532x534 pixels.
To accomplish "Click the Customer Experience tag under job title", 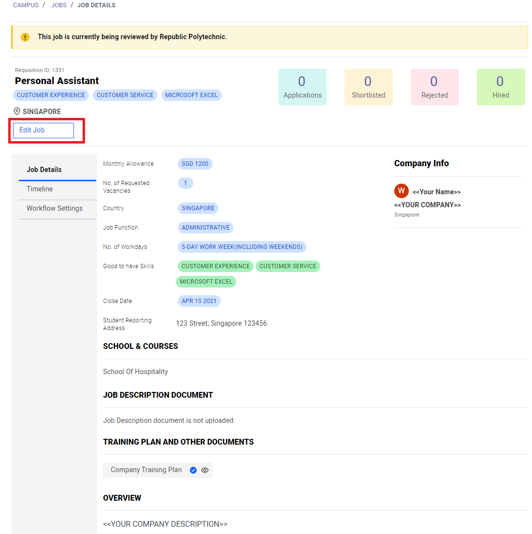I will pos(51,95).
